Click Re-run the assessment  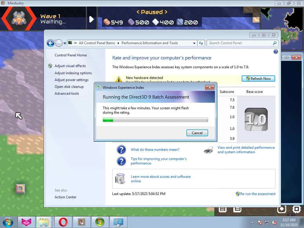coord(258,194)
